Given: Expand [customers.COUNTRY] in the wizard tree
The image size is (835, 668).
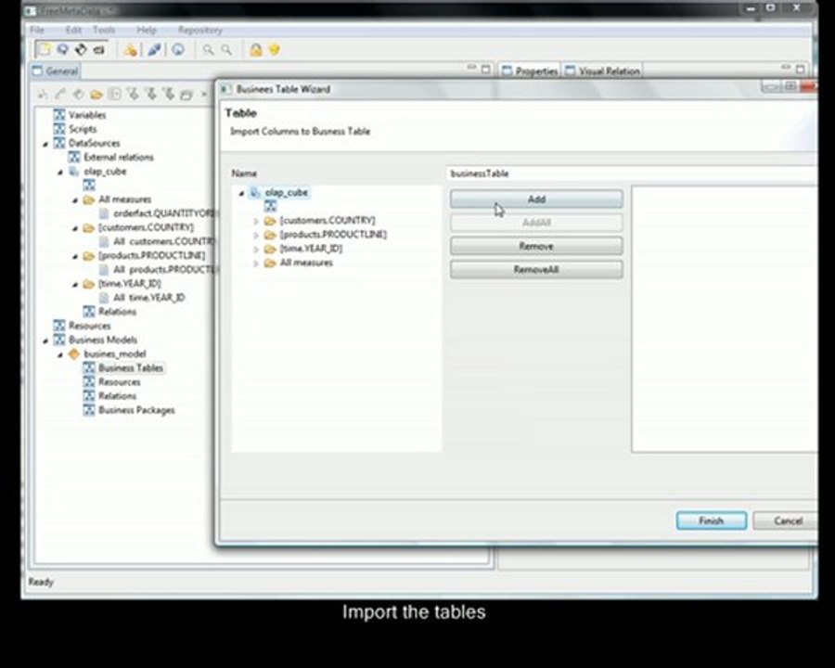Looking at the screenshot, I should pos(256,221).
